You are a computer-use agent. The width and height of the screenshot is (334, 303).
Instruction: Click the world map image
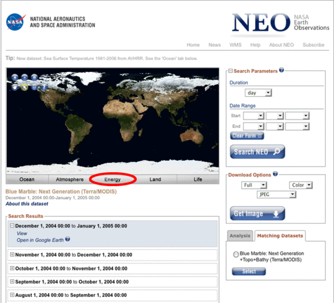112,120
